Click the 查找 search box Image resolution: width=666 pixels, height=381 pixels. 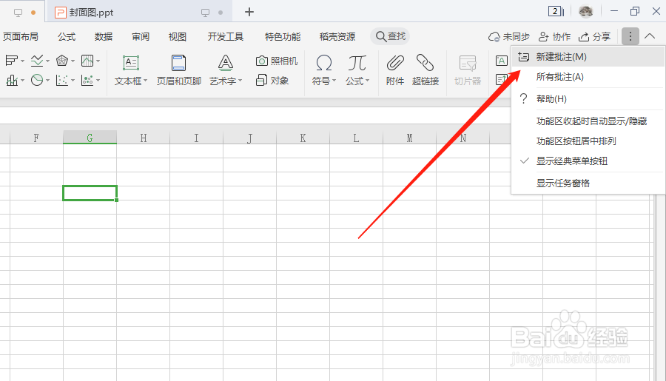pyautogui.click(x=390, y=36)
